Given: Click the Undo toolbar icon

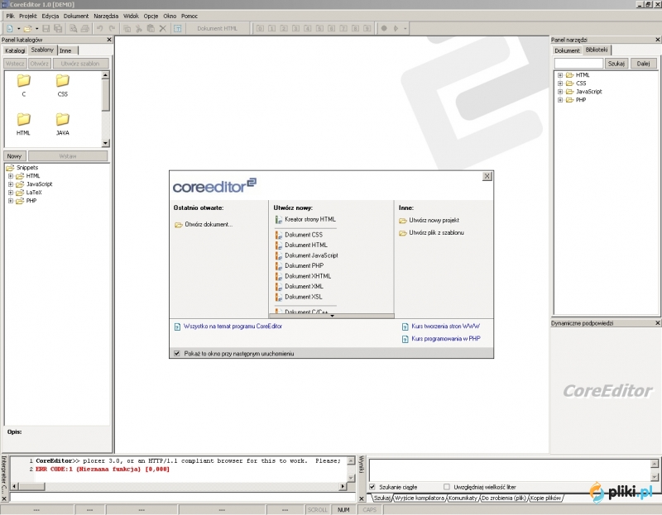Looking at the screenshot, I should [100, 29].
